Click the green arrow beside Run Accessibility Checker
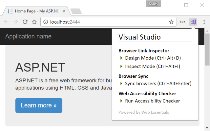210x131 pixels. pos(121,101)
